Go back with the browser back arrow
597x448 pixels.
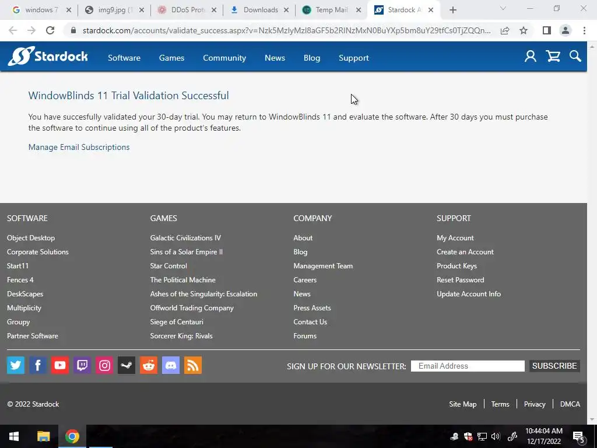click(x=13, y=30)
